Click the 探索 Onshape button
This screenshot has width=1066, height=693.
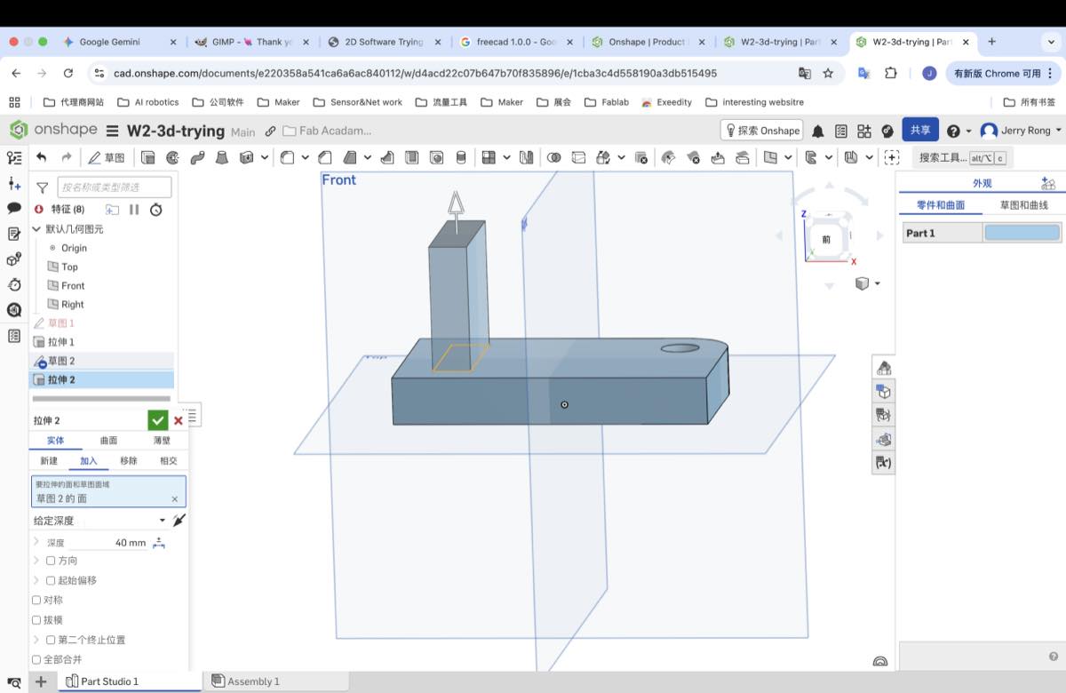(761, 131)
